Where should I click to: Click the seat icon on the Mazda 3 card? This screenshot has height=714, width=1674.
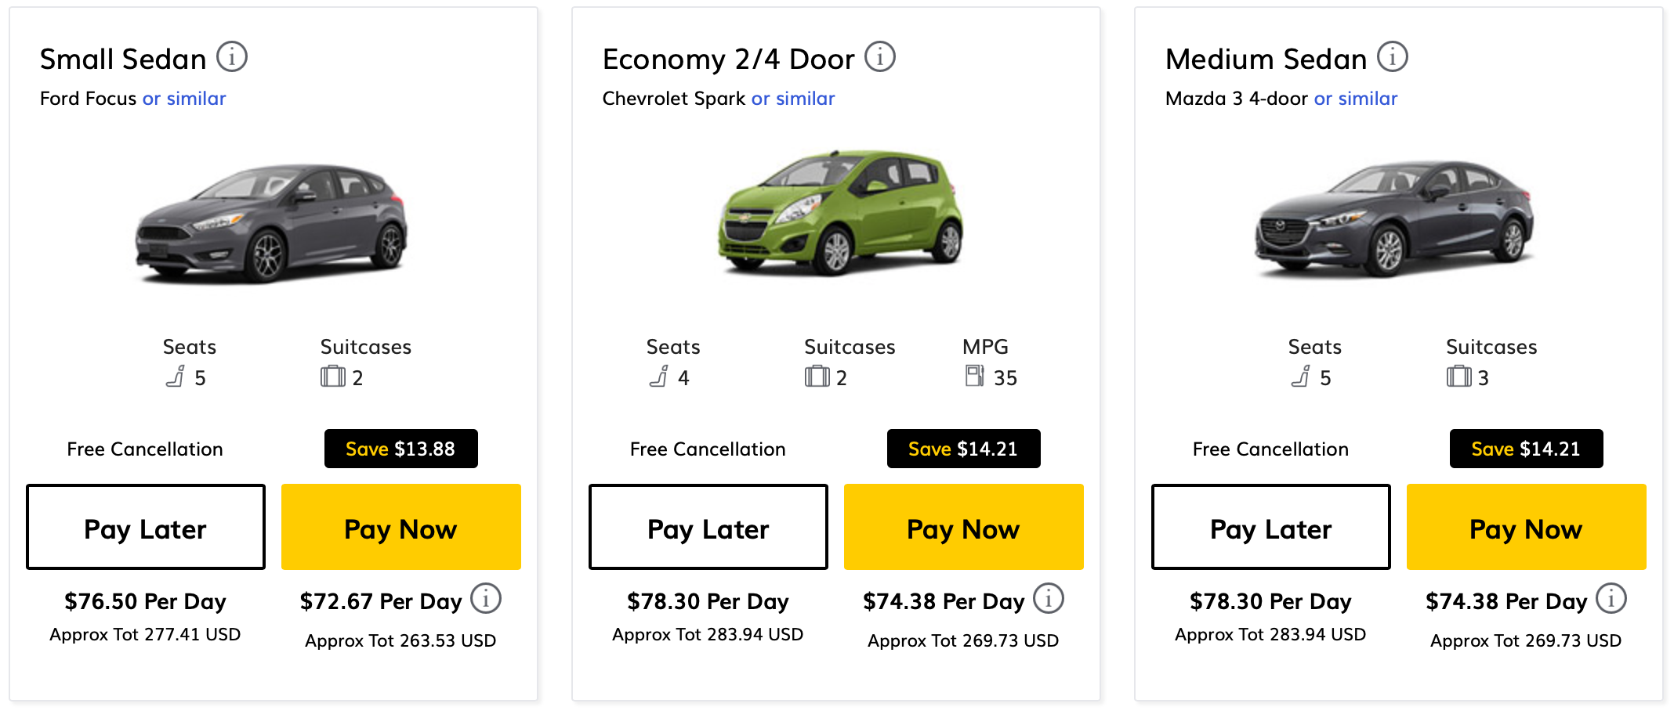[x=1303, y=377]
